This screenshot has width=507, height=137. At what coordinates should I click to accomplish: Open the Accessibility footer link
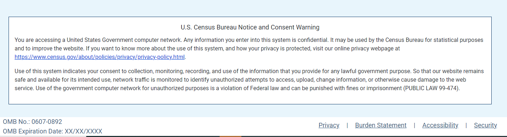(x=440, y=125)
